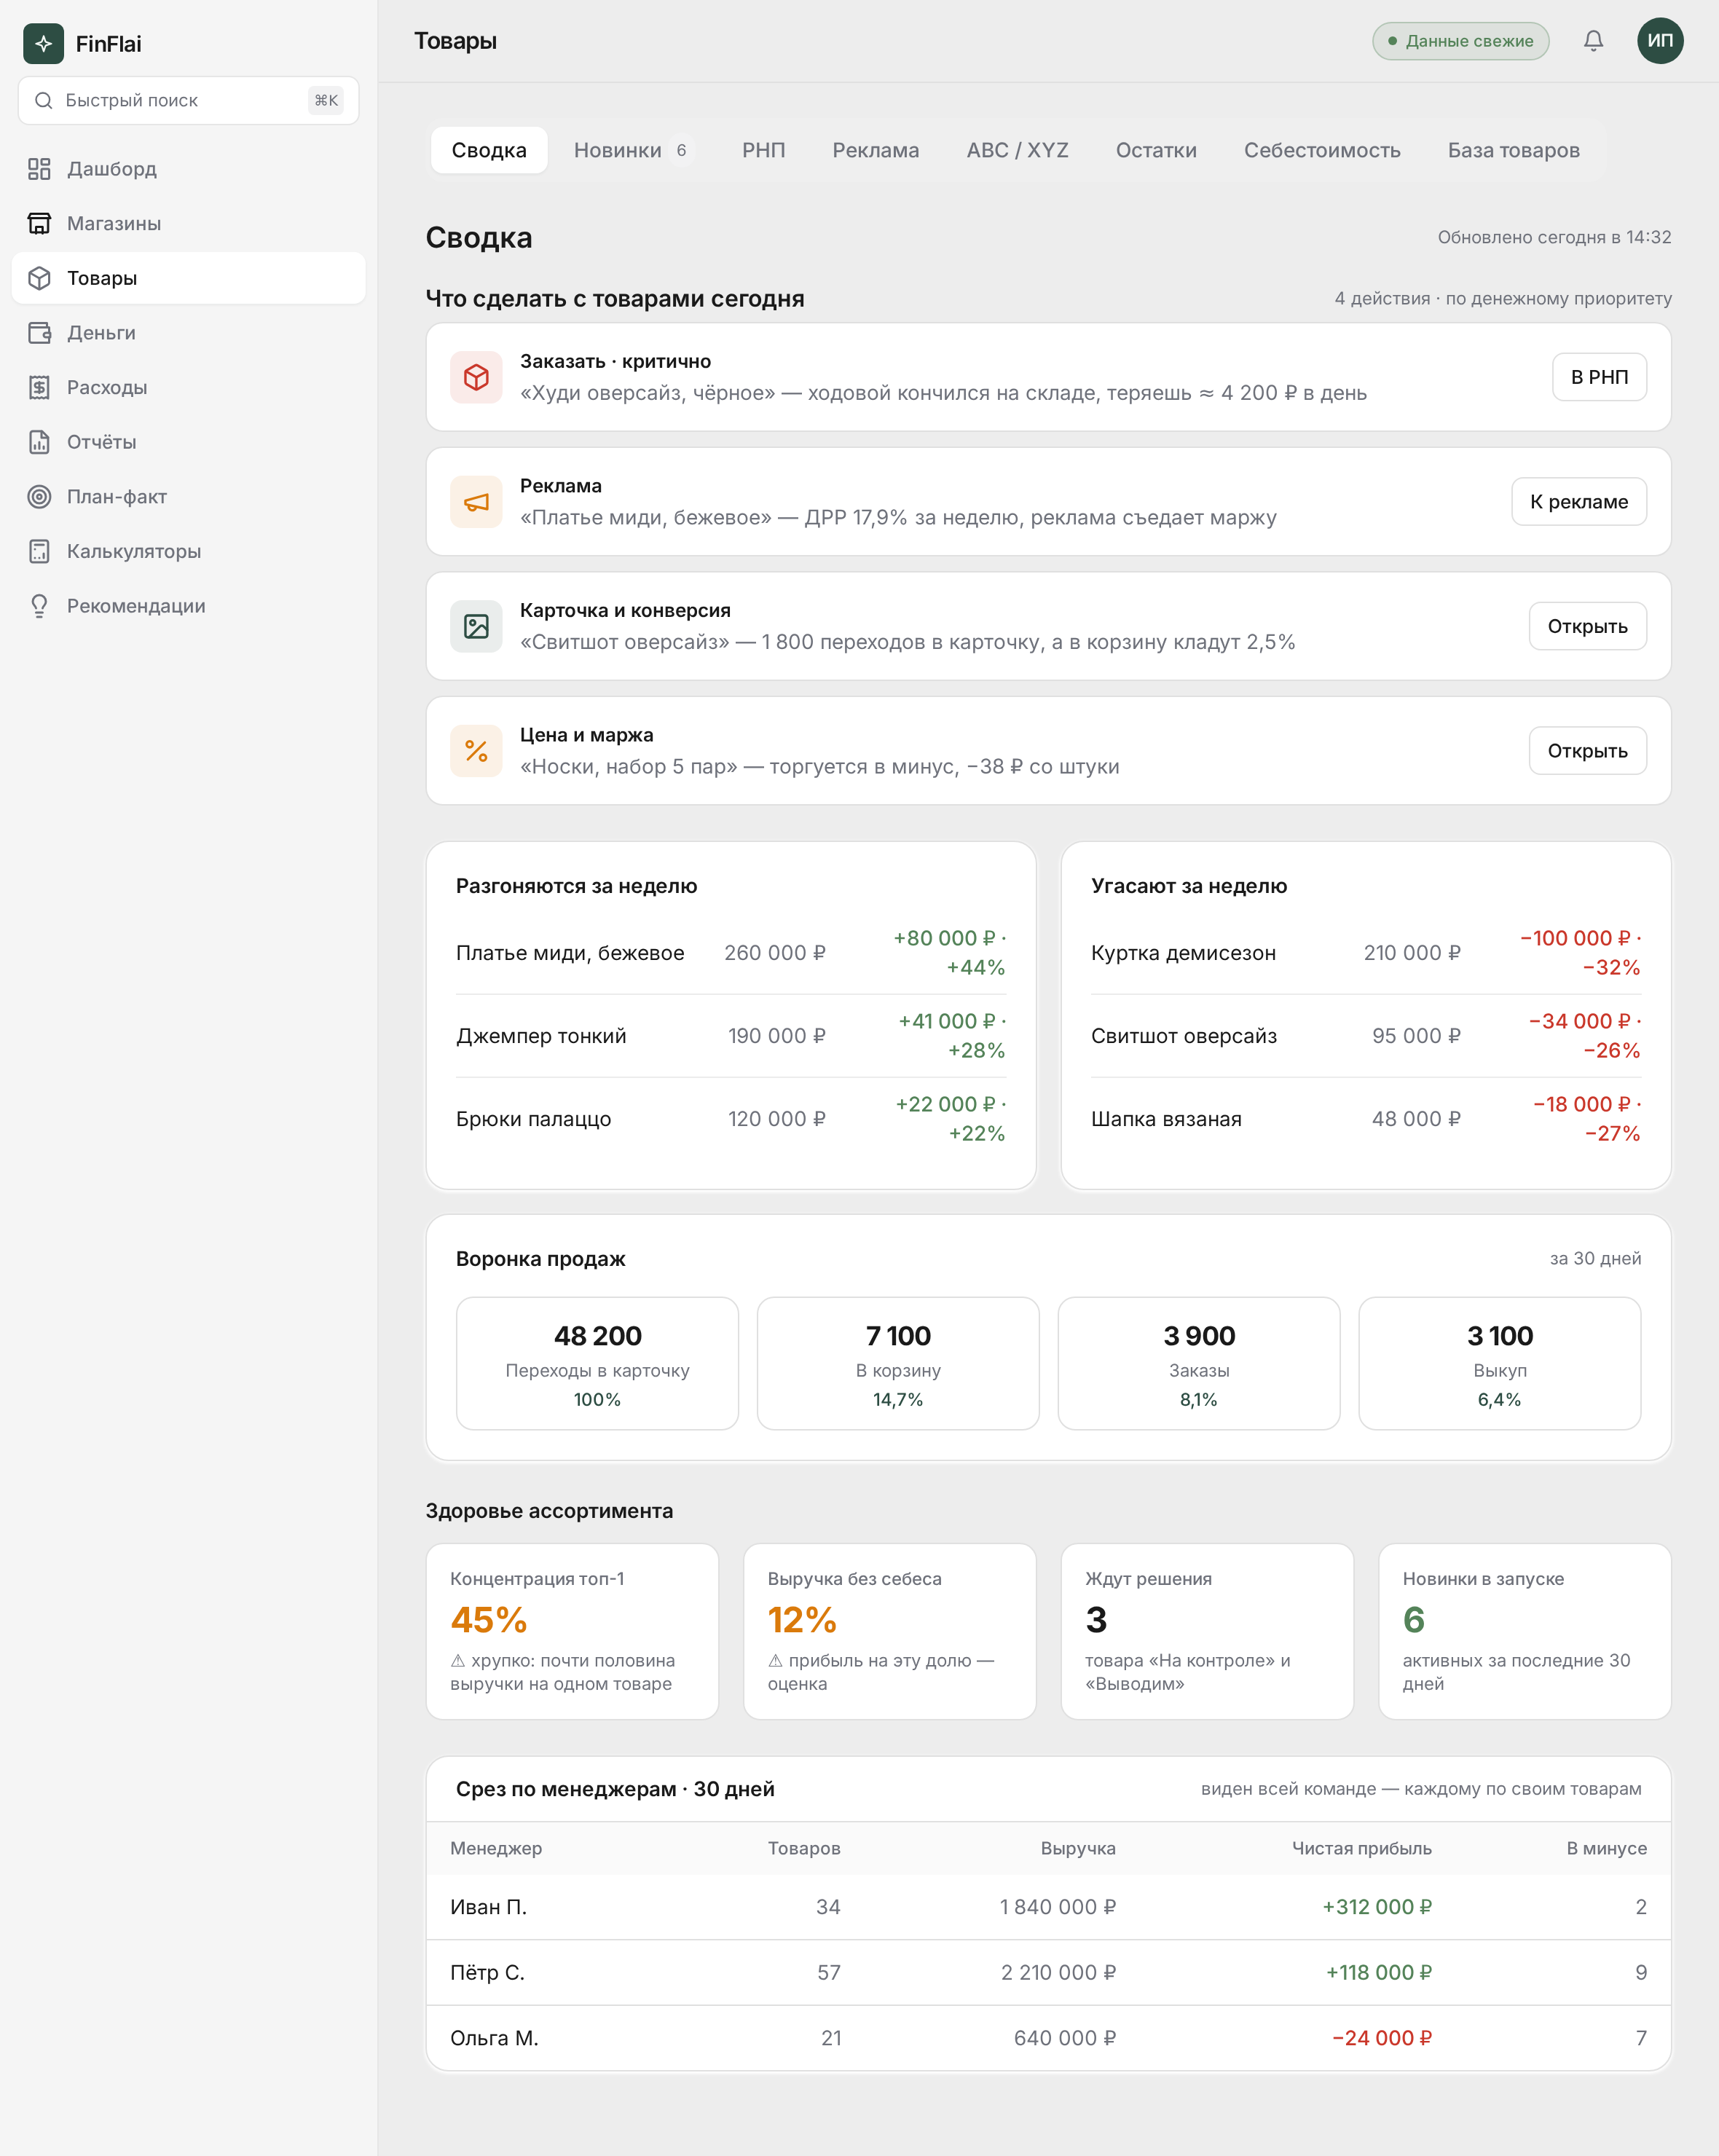Image resolution: width=1719 pixels, height=2156 pixels.
Task: Switch to the ABC / XYZ tab
Action: click(x=1017, y=150)
